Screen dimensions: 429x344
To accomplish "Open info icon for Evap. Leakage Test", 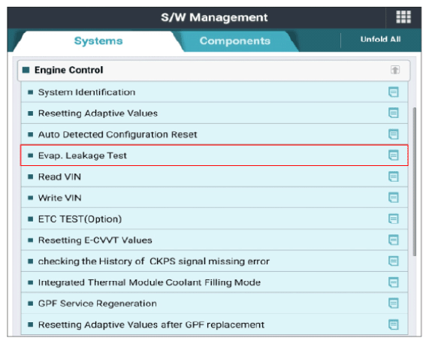I will tap(394, 155).
